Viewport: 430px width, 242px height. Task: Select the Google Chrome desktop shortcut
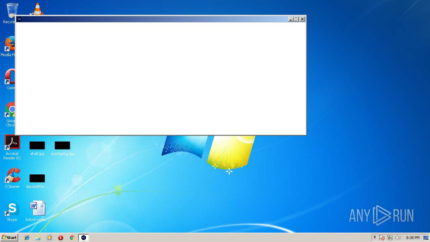[10, 115]
